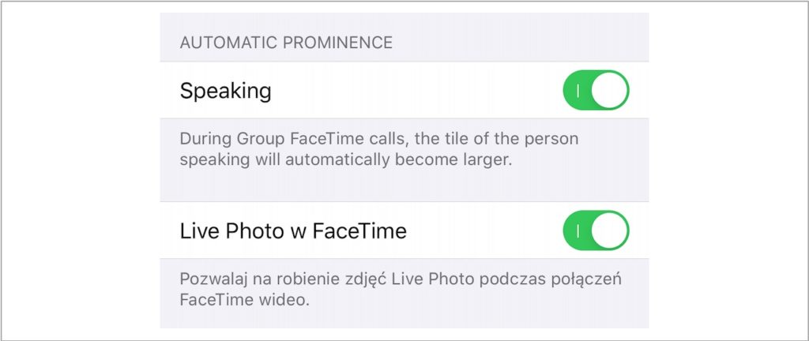This screenshot has height=341, width=809.
Task: Click the on-indicator line in Speaking switch
Action: click(x=578, y=91)
